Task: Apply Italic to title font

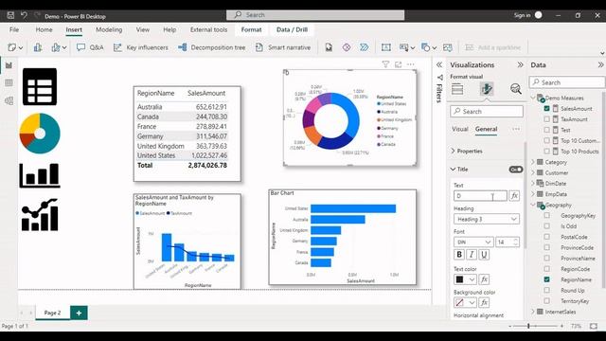Action: pos(472,255)
